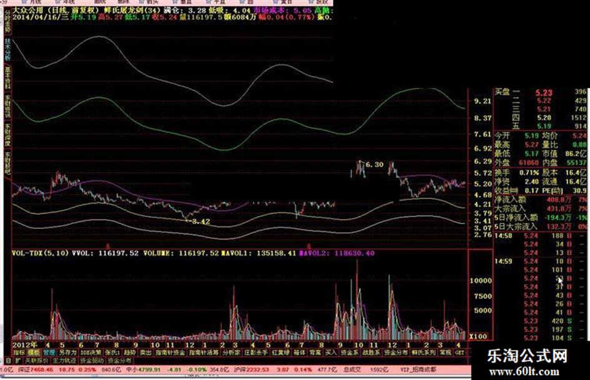
Task: Select the DDE决策 indicator tab
Action: (x=91, y=353)
